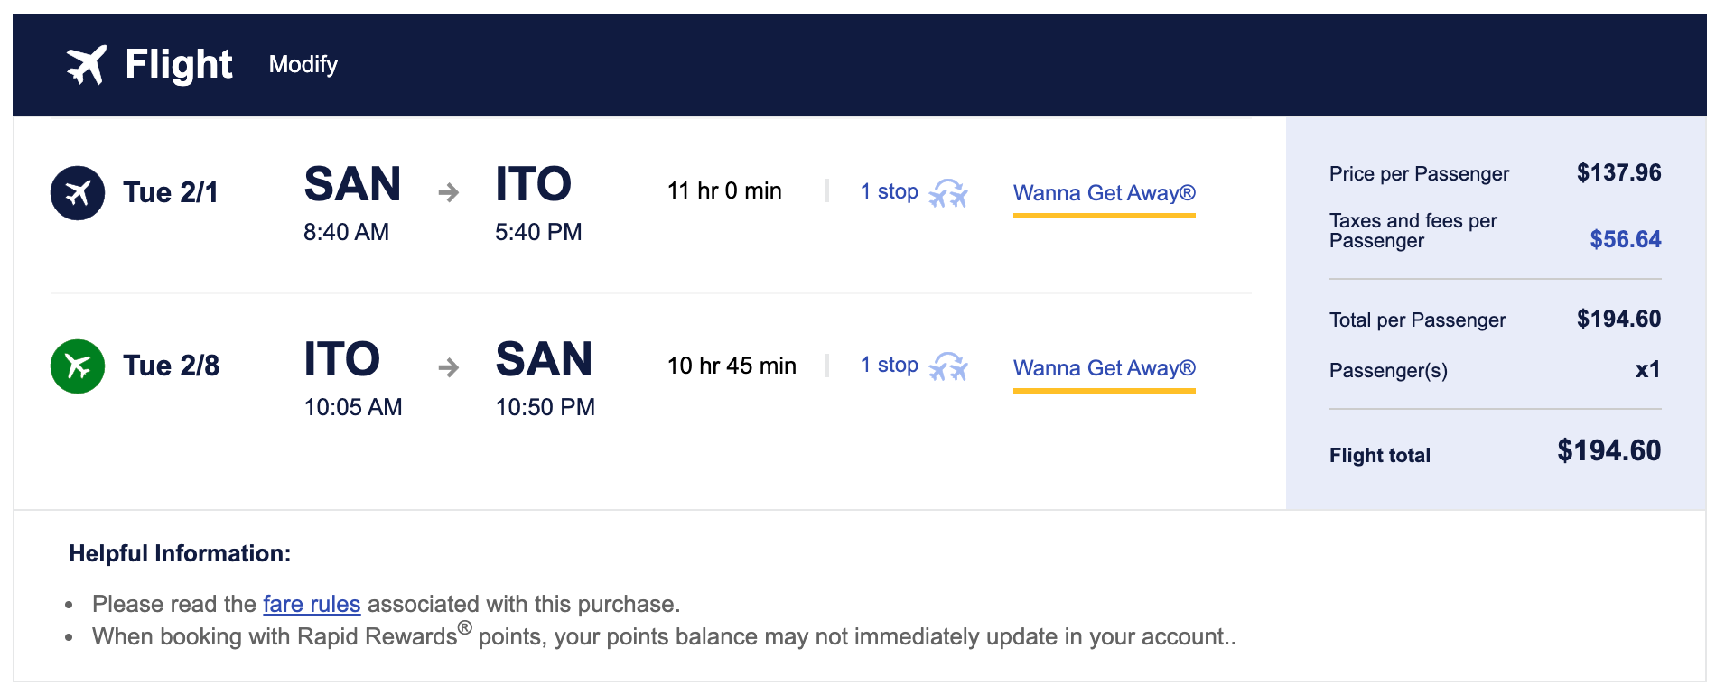Click the plane-change icon on the ITO to SAN flight
The image size is (1725, 695).
click(x=948, y=366)
